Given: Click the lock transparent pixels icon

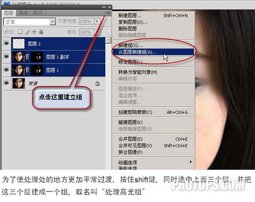Looking at the screenshot, I should pyautogui.click(x=20, y=32).
